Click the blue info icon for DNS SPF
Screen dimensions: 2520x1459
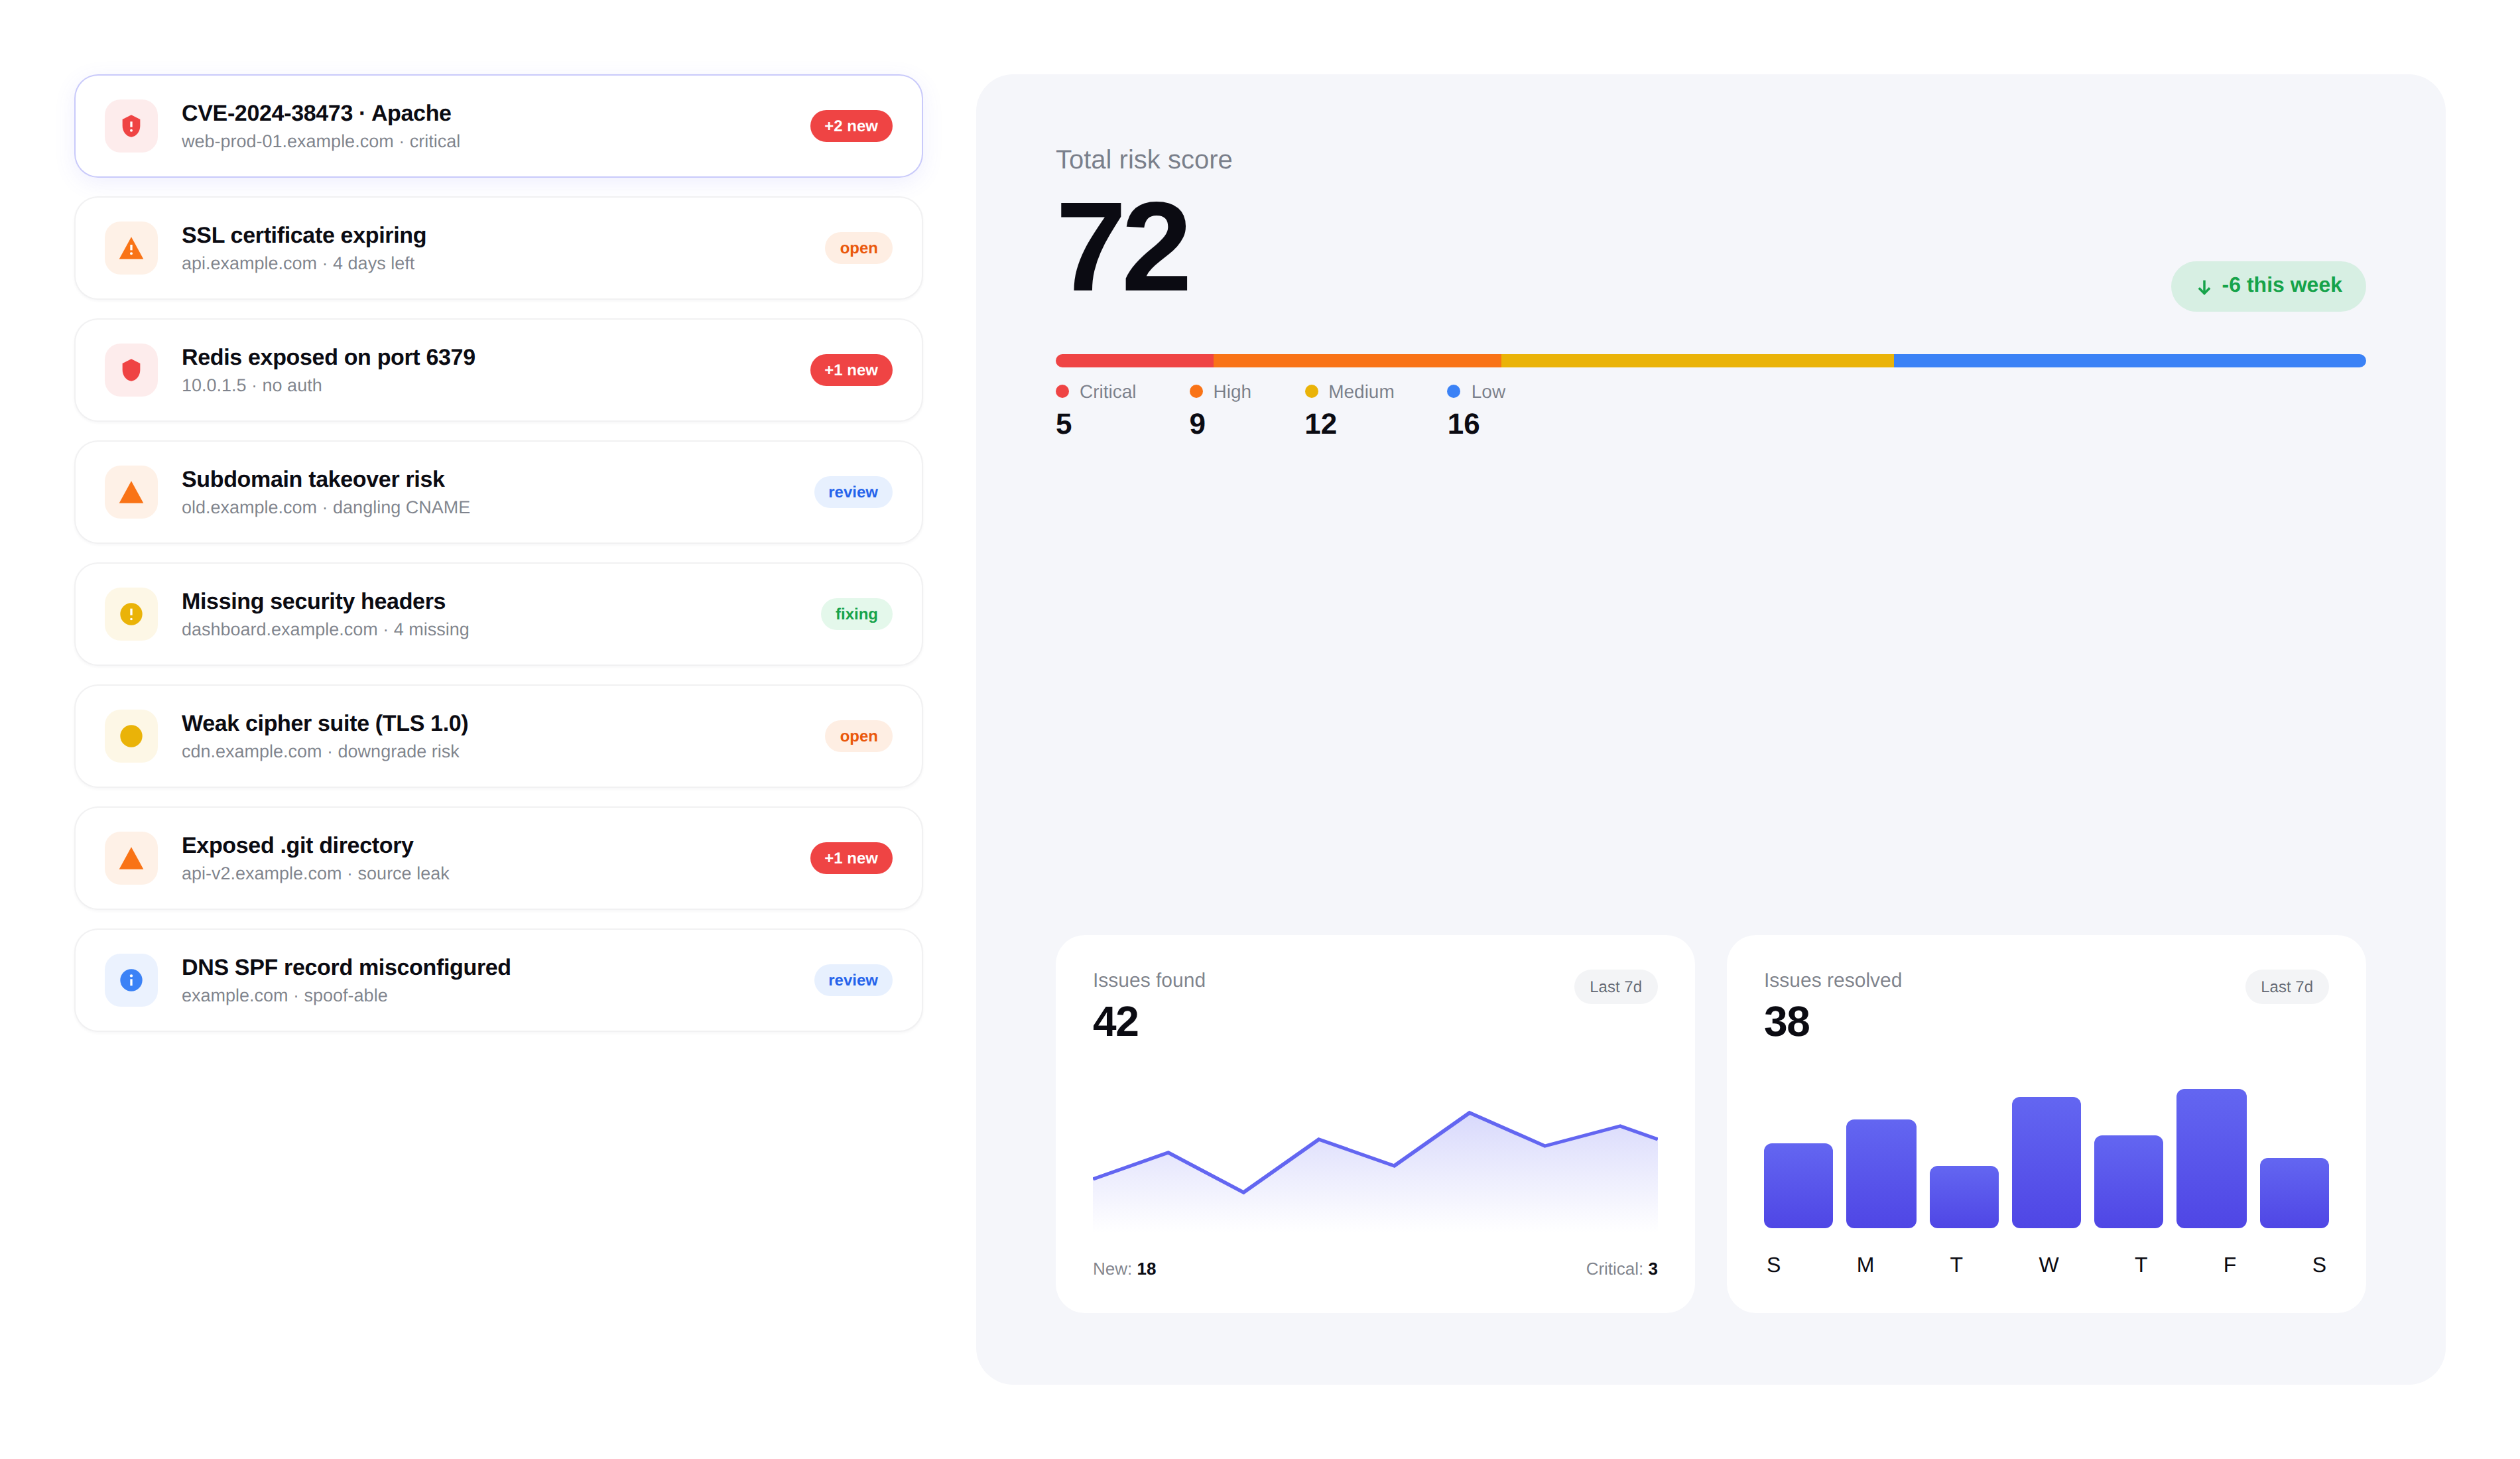coord(131,980)
